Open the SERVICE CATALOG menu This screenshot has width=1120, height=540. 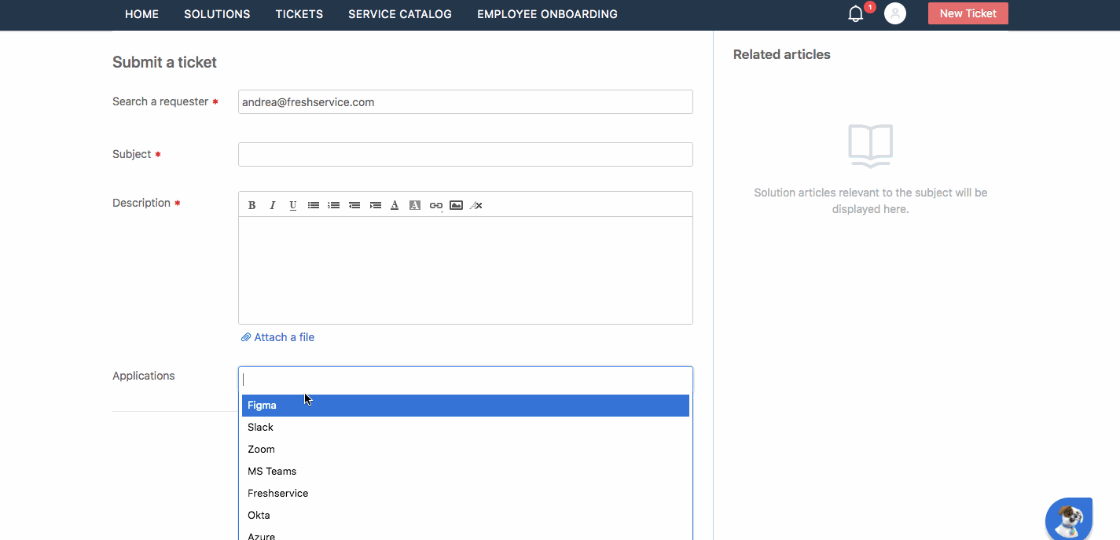pyautogui.click(x=400, y=14)
